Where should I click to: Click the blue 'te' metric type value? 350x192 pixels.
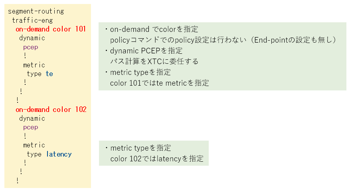pos(49,74)
